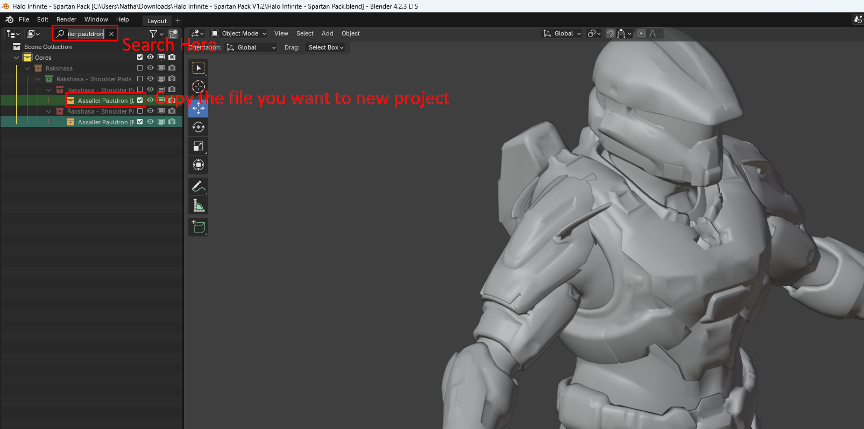The width and height of the screenshot is (864, 429).
Task: Open the Render menu
Action: pyautogui.click(x=66, y=19)
